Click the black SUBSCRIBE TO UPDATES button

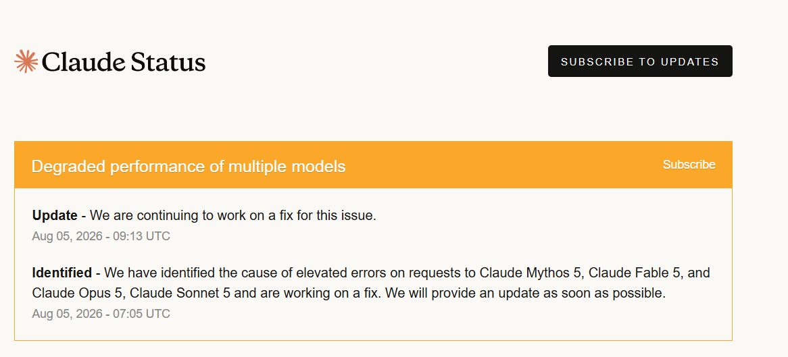click(x=640, y=61)
